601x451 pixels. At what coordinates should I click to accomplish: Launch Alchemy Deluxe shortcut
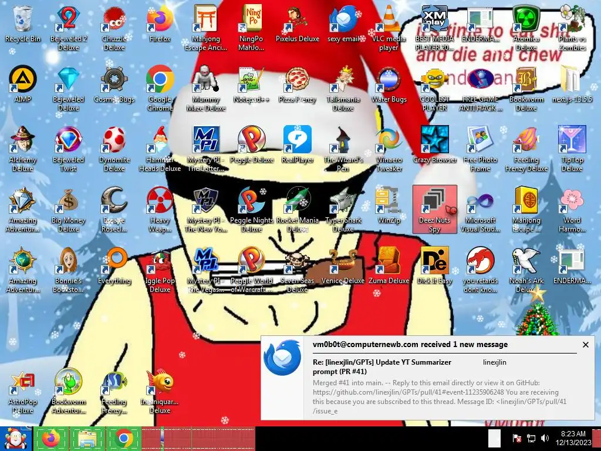pos(23,149)
